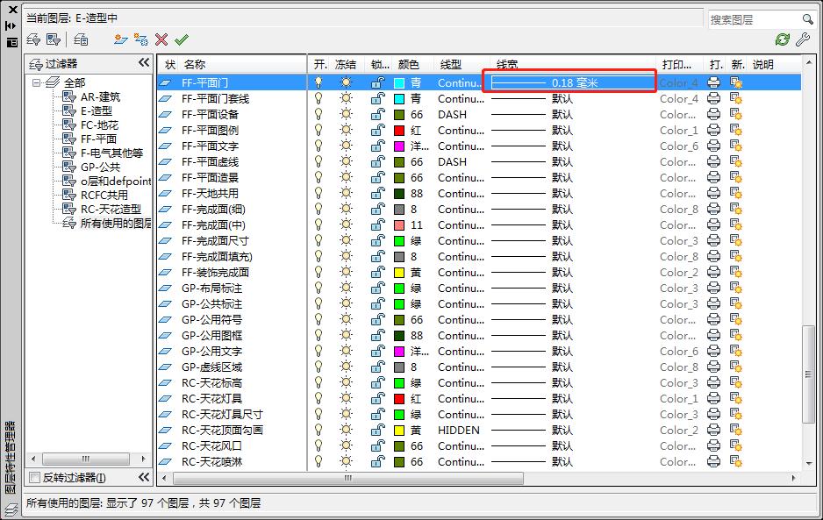The width and height of the screenshot is (823, 520).
Task: Open DASH linetype for FF-平面设备 layer
Action: 453,114
